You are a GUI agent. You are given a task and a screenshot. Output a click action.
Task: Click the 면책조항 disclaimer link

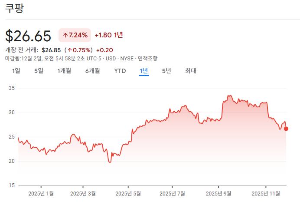147,59
